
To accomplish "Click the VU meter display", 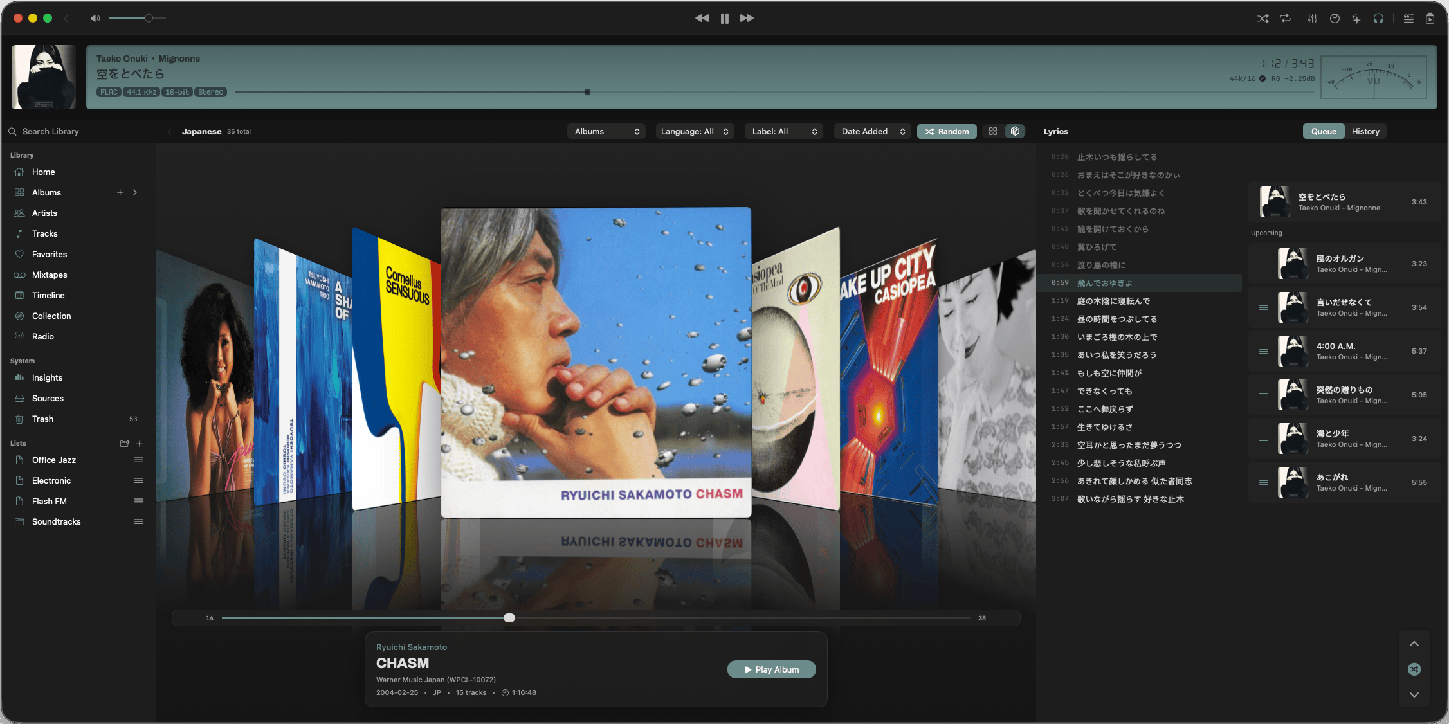I will pos(1374,78).
